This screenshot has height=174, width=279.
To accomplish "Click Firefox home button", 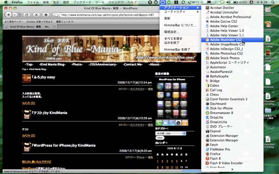I will click(46, 15).
